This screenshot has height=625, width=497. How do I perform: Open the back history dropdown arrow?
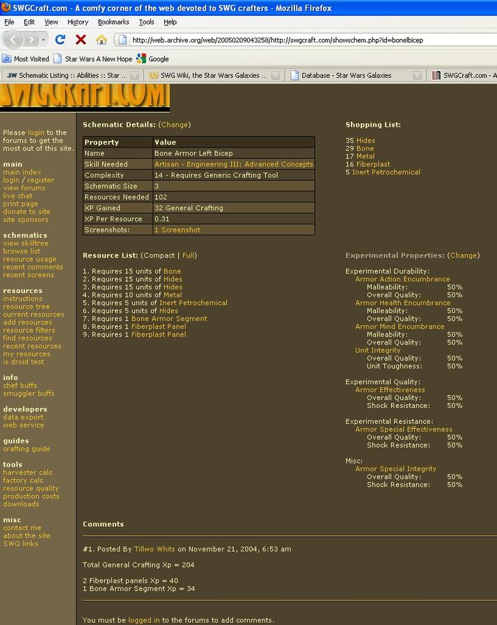pyautogui.click(x=45, y=40)
